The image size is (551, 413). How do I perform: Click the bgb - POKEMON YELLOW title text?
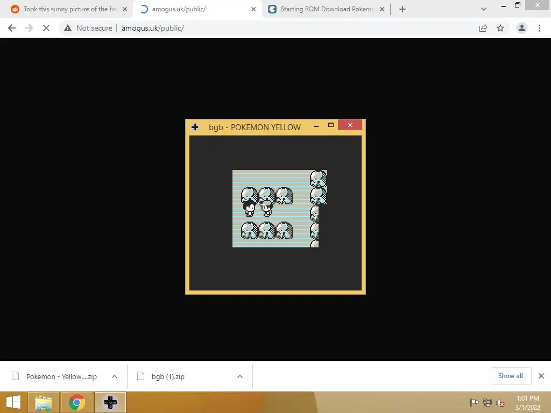coord(255,127)
